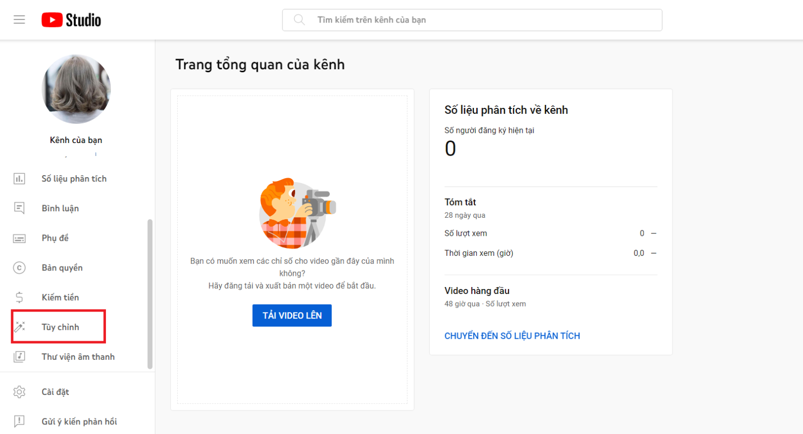Select Tùy chỉnh in the sidebar
Viewport: 803px width, 434px height.
[60, 327]
